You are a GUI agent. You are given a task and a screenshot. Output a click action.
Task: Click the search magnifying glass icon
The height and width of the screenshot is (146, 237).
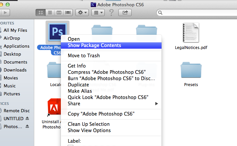160,13
